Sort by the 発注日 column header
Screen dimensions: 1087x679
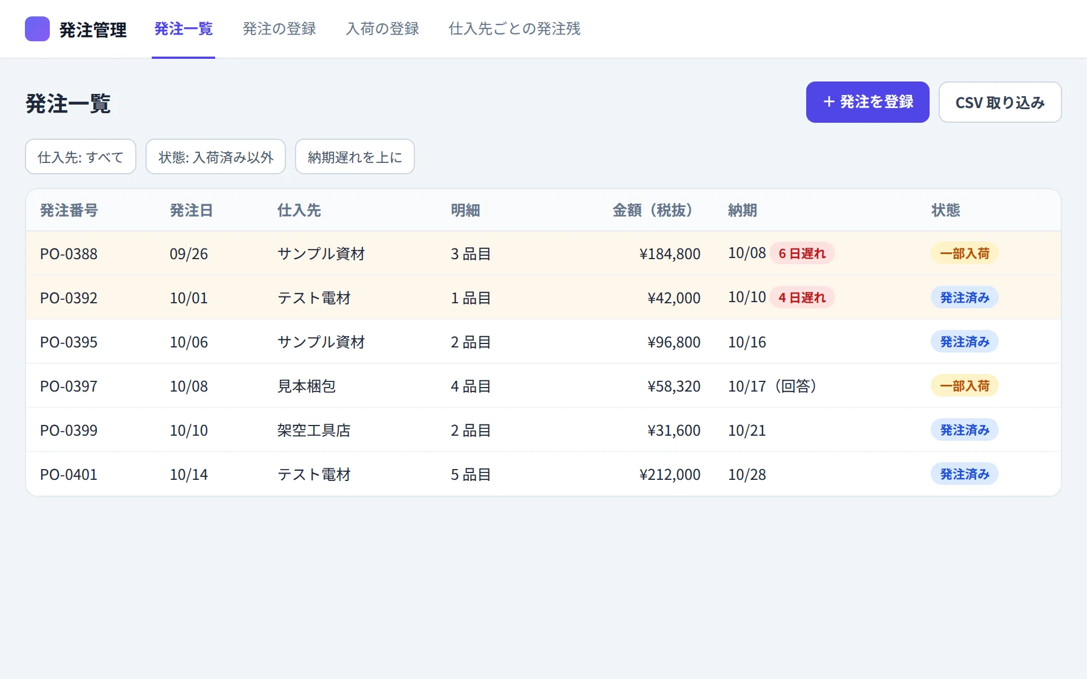(x=191, y=210)
